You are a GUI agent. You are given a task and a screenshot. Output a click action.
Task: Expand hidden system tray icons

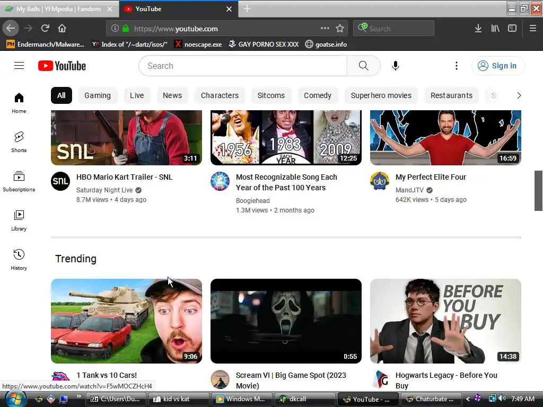pos(468,399)
